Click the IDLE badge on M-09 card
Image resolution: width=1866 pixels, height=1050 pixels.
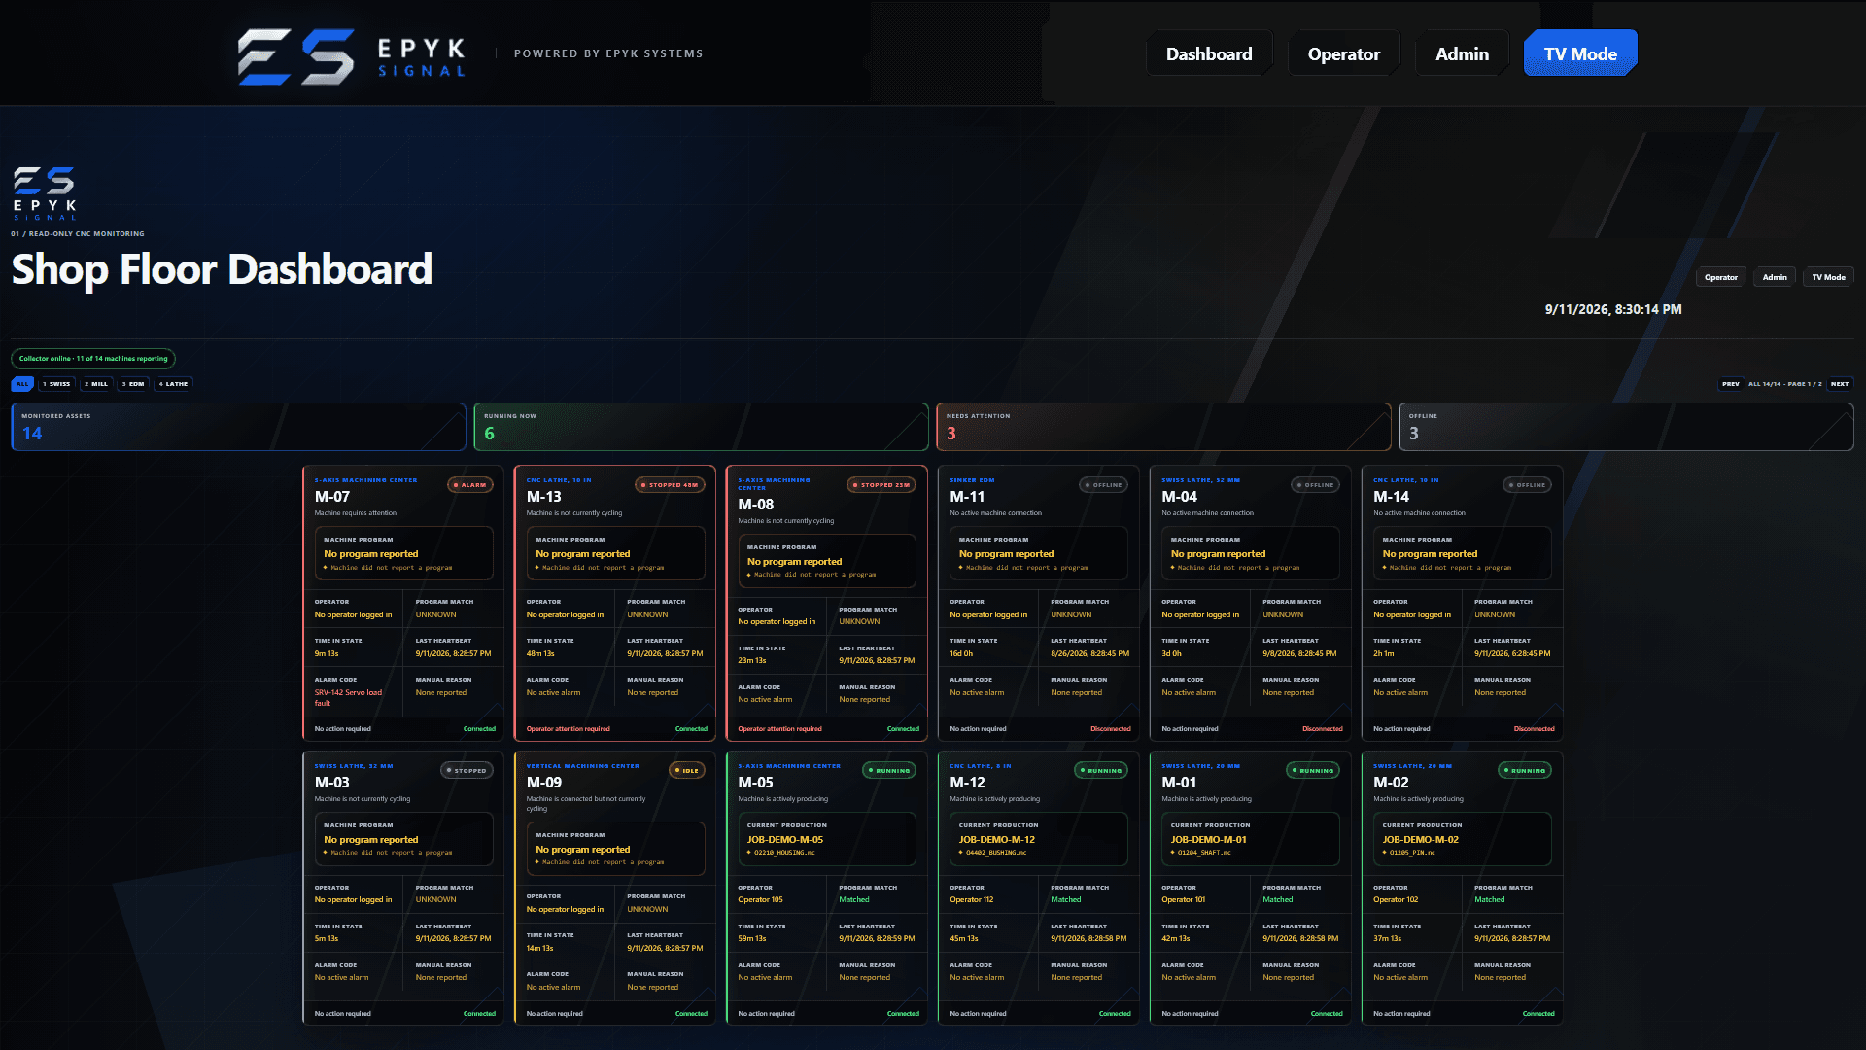[x=688, y=771]
